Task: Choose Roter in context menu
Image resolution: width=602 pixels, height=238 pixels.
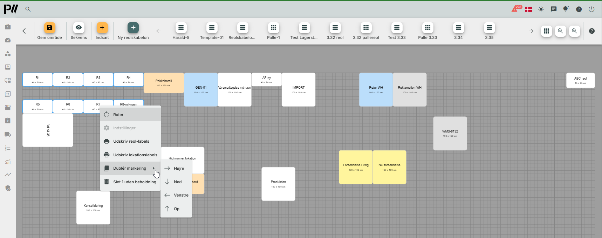Action: (x=130, y=115)
